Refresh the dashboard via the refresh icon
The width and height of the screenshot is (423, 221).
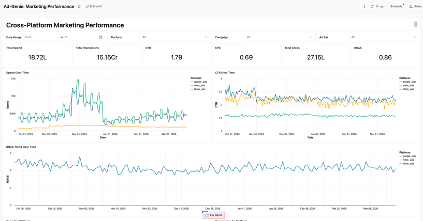[x=372, y=7]
